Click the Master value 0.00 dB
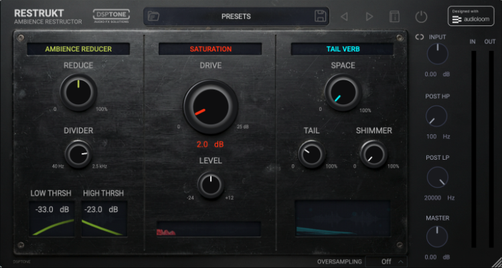502x268 pixels. pos(437,257)
